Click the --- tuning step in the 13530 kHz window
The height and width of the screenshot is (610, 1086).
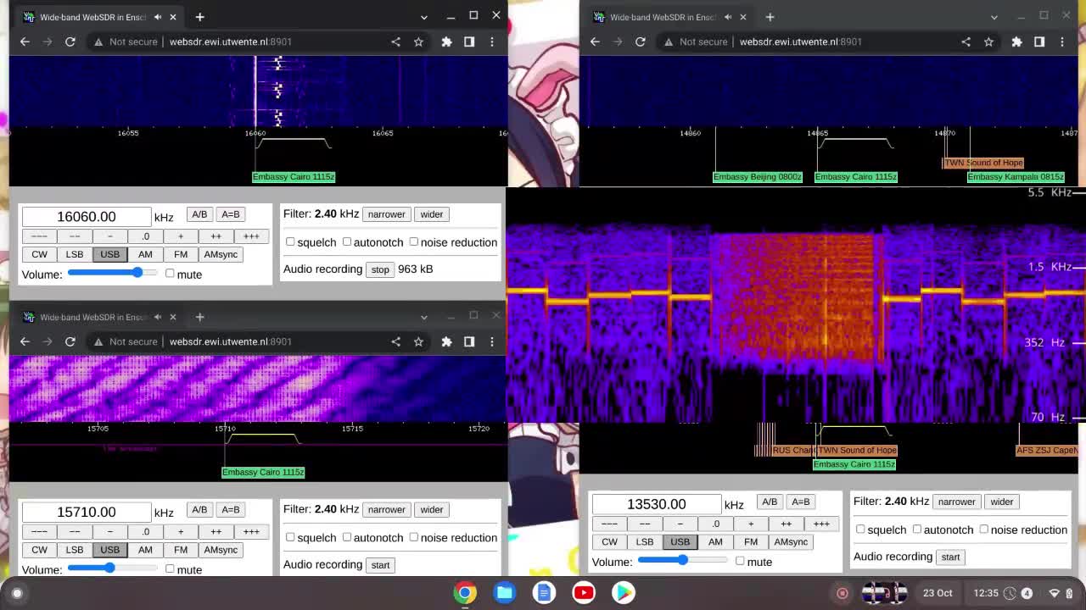(x=609, y=524)
